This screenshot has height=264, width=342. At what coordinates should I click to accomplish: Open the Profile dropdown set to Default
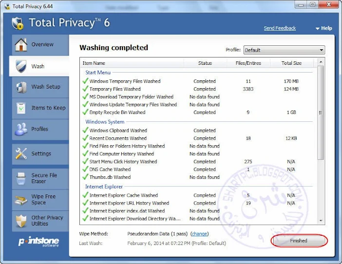click(284, 50)
